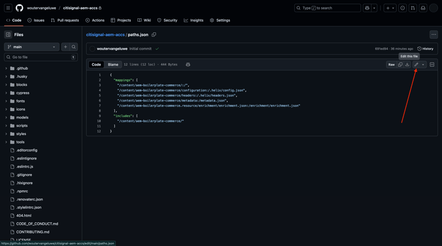Open the .stylelintrc.json file
Image resolution: width=442 pixels, height=246 pixels.
(x=29, y=207)
